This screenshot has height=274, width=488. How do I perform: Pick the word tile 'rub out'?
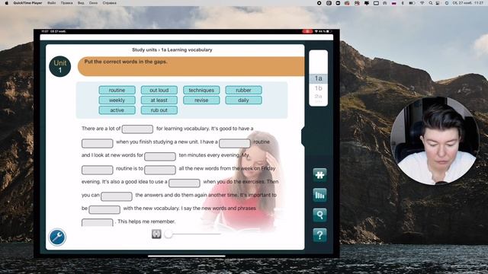click(159, 110)
